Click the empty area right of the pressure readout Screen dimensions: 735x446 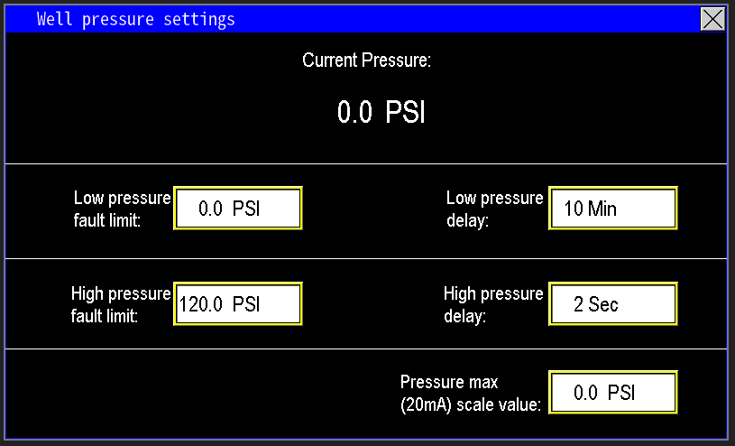[577, 113]
